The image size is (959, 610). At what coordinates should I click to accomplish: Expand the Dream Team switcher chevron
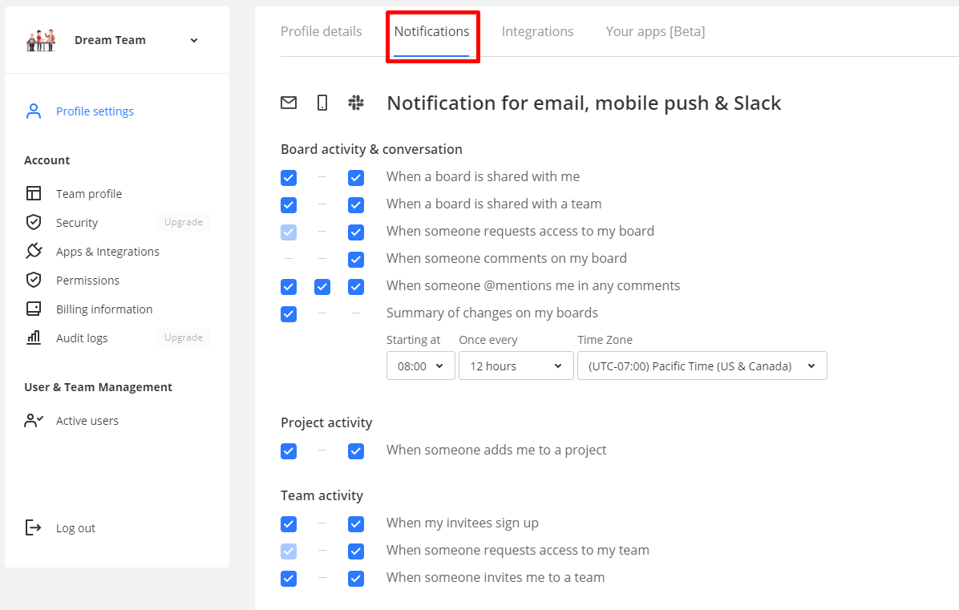(194, 40)
